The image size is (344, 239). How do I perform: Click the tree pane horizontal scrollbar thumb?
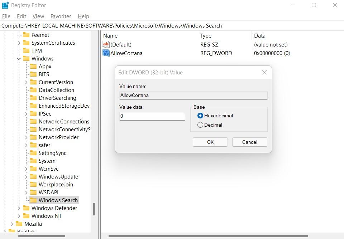coord(42,236)
